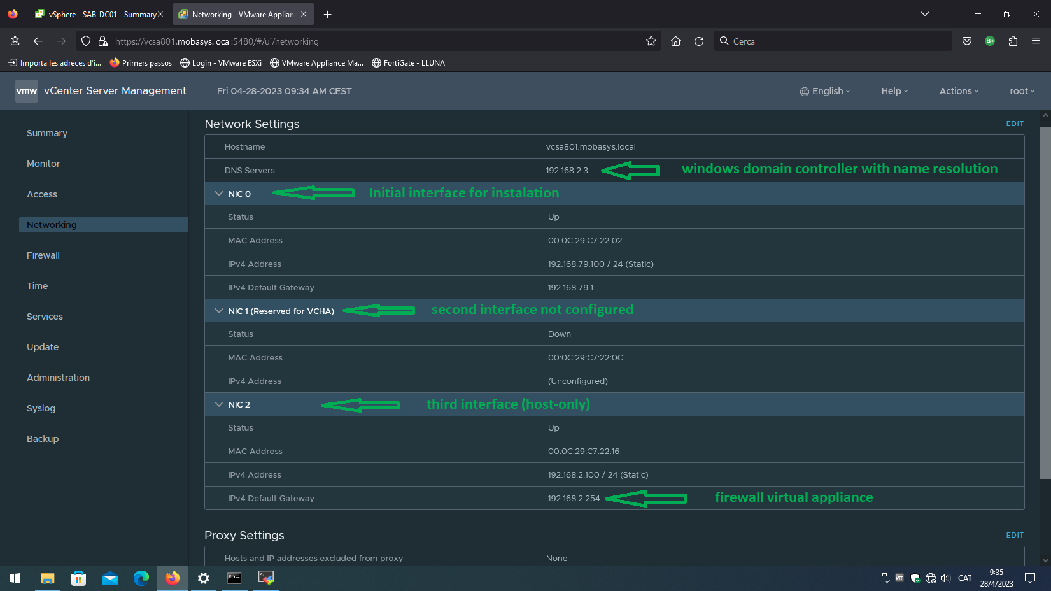1051x591 pixels.
Task: Go to the Summary page
Action: tap(47, 133)
